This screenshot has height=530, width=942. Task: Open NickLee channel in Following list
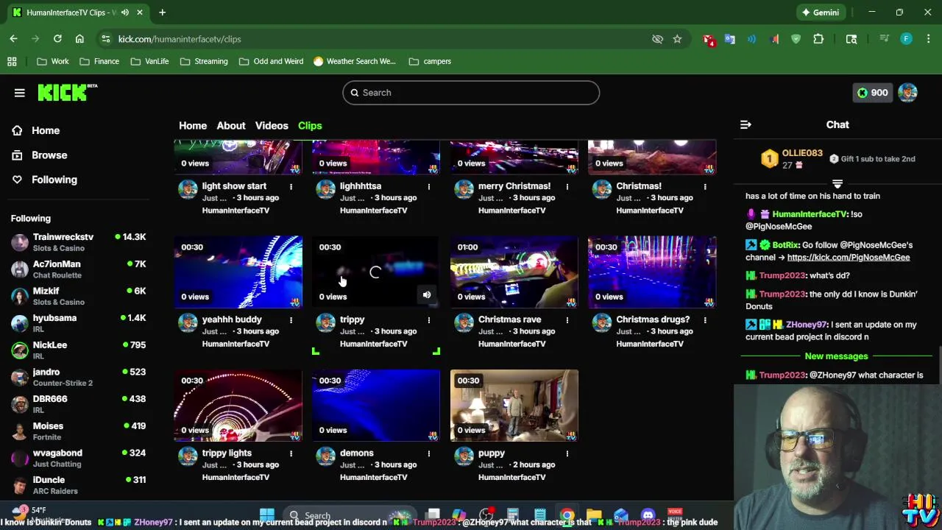coord(79,350)
